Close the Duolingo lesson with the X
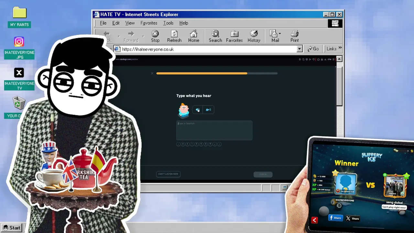 pyautogui.click(x=152, y=73)
